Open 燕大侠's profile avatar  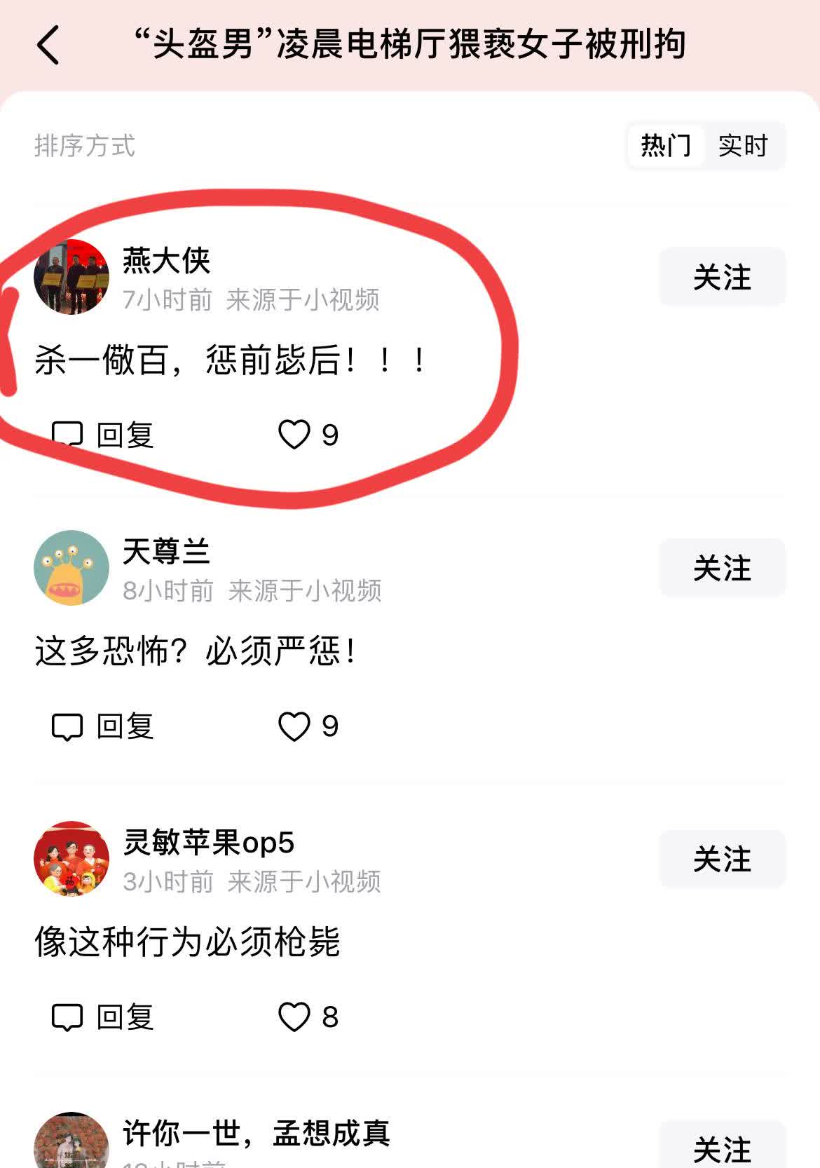coord(71,277)
